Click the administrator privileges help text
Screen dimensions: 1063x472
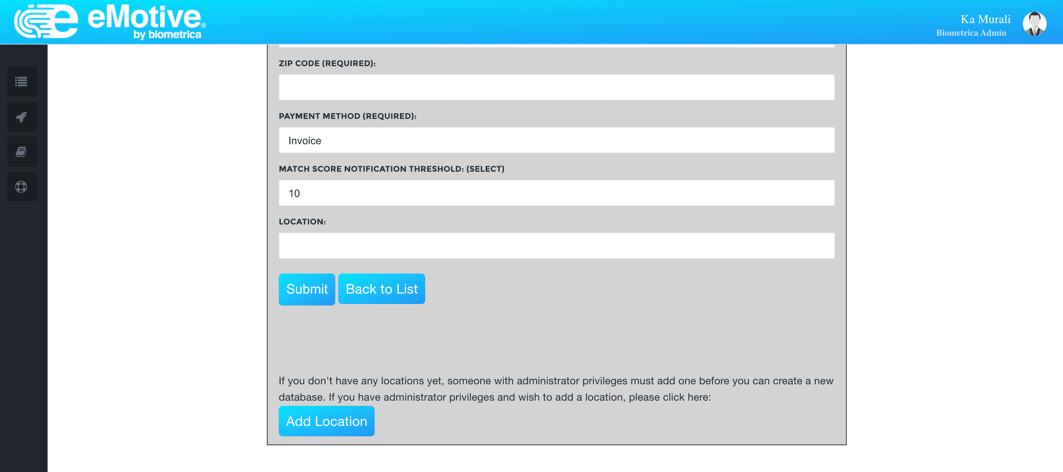coord(556,389)
